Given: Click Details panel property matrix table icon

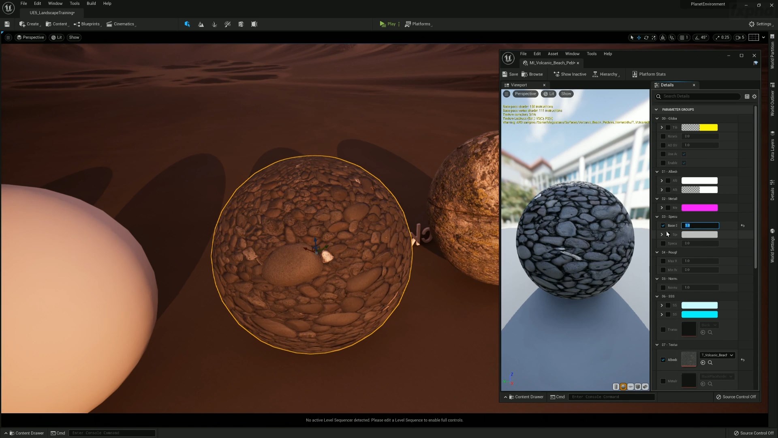Looking at the screenshot, I should (x=747, y=97).
